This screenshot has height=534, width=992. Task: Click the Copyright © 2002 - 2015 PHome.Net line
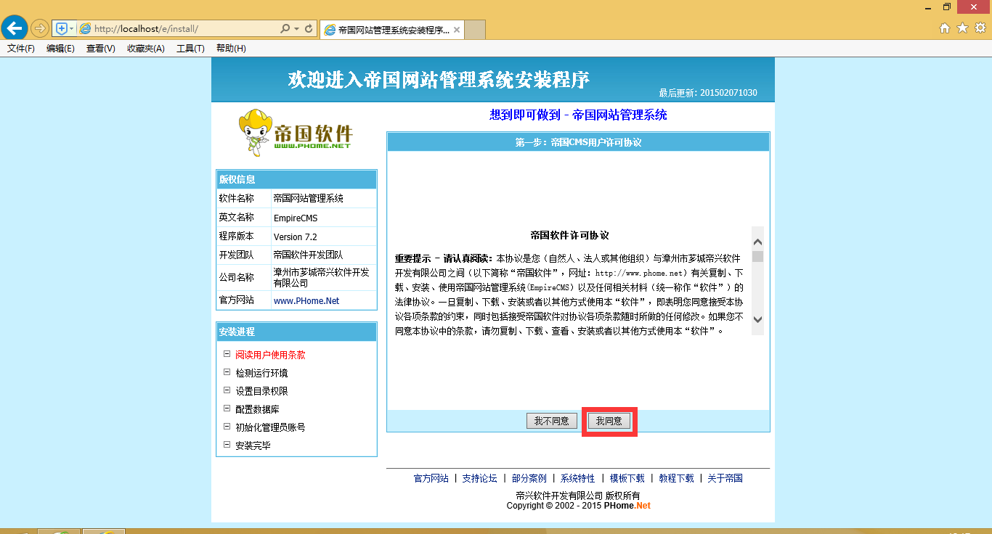[x=579, y=506]
